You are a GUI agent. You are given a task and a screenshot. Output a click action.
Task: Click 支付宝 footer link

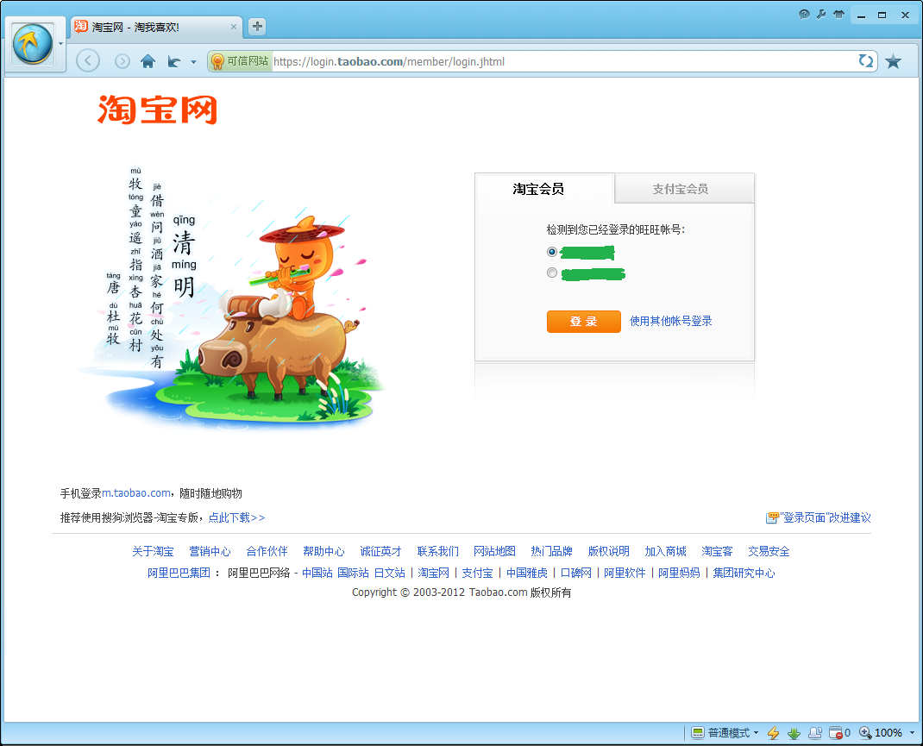pos(477,573)
